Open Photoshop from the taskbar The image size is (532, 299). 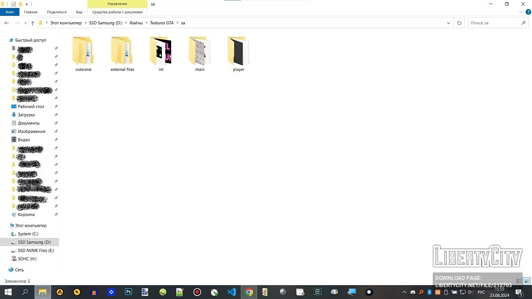click(129, 292)
